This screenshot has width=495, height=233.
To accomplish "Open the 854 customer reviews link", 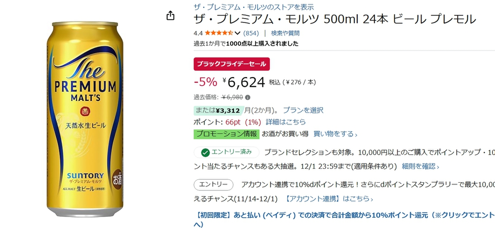I will pos(251,33).
